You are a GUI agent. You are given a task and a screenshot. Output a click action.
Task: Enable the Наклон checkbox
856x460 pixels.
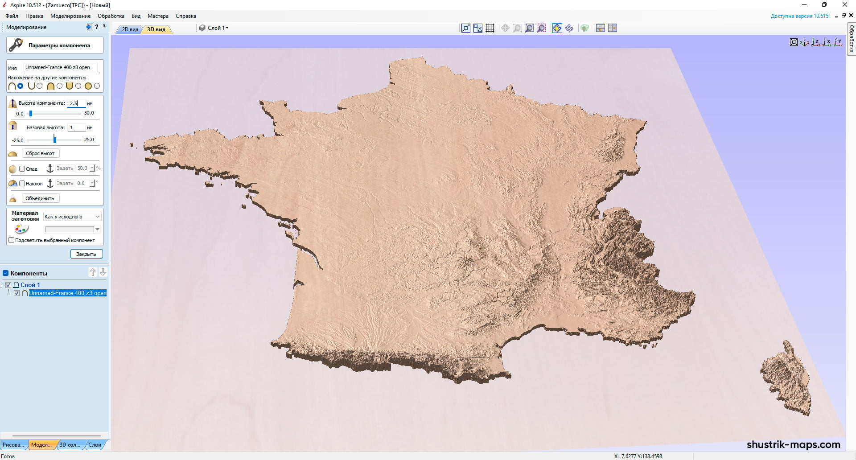22,183
